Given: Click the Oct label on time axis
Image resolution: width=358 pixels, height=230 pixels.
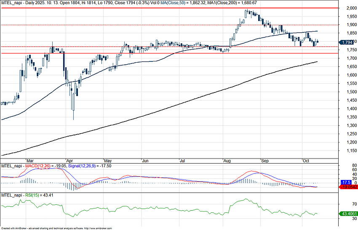Looking at the screenshot, I should click(306, 161).
